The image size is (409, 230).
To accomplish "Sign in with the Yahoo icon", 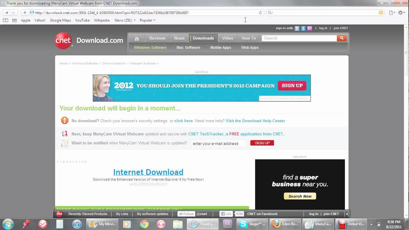I will [309, 28].
